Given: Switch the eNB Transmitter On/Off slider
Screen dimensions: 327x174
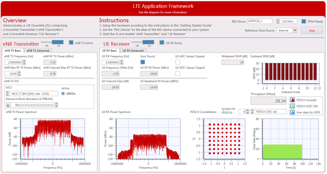Looking at the screenshot, I should point(52,42).
